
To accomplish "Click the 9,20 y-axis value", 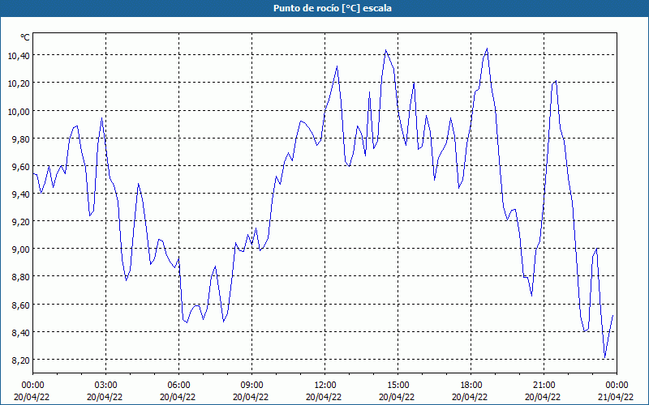I will click(x=19, y=222).
